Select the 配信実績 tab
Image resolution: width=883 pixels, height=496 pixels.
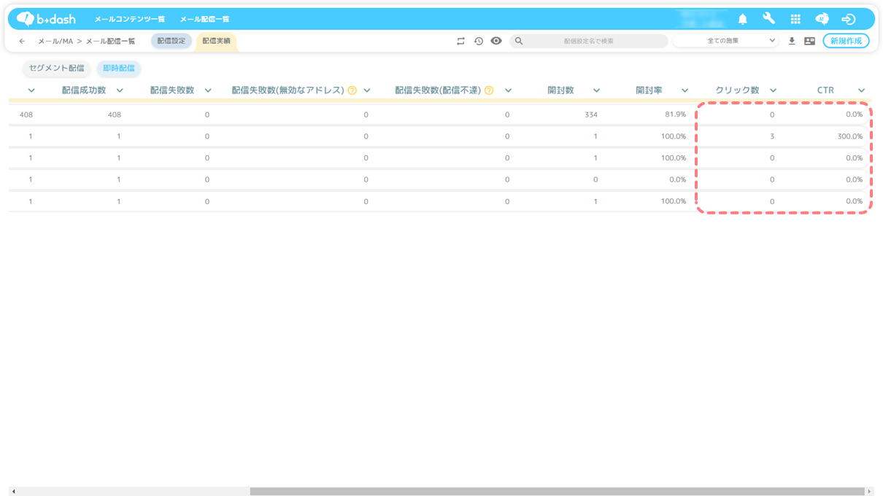(216, 42)
